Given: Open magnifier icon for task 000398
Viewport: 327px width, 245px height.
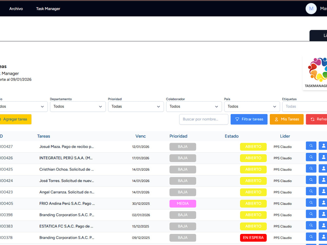Looking at the screenshot, I should click(311, 214).
